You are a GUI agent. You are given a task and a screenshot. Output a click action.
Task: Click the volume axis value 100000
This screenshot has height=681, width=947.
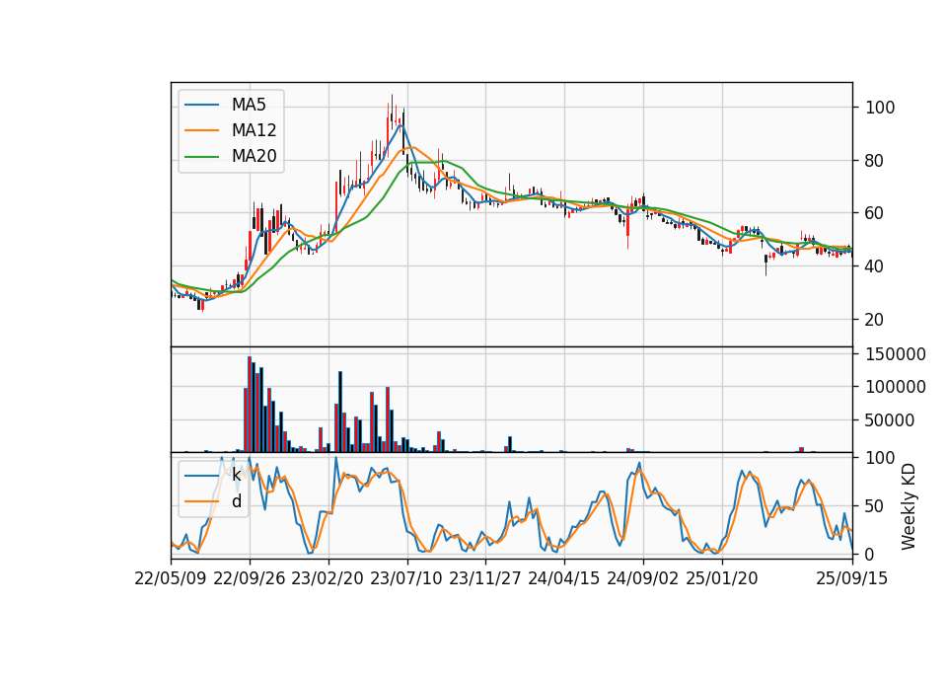coord(895,387)
